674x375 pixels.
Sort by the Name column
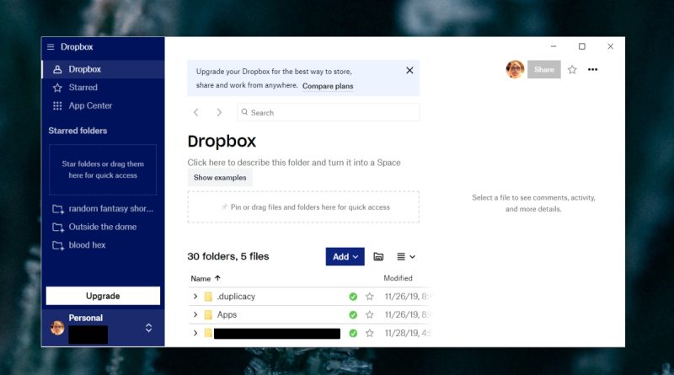pyautogui.click(x=205, y=279)
